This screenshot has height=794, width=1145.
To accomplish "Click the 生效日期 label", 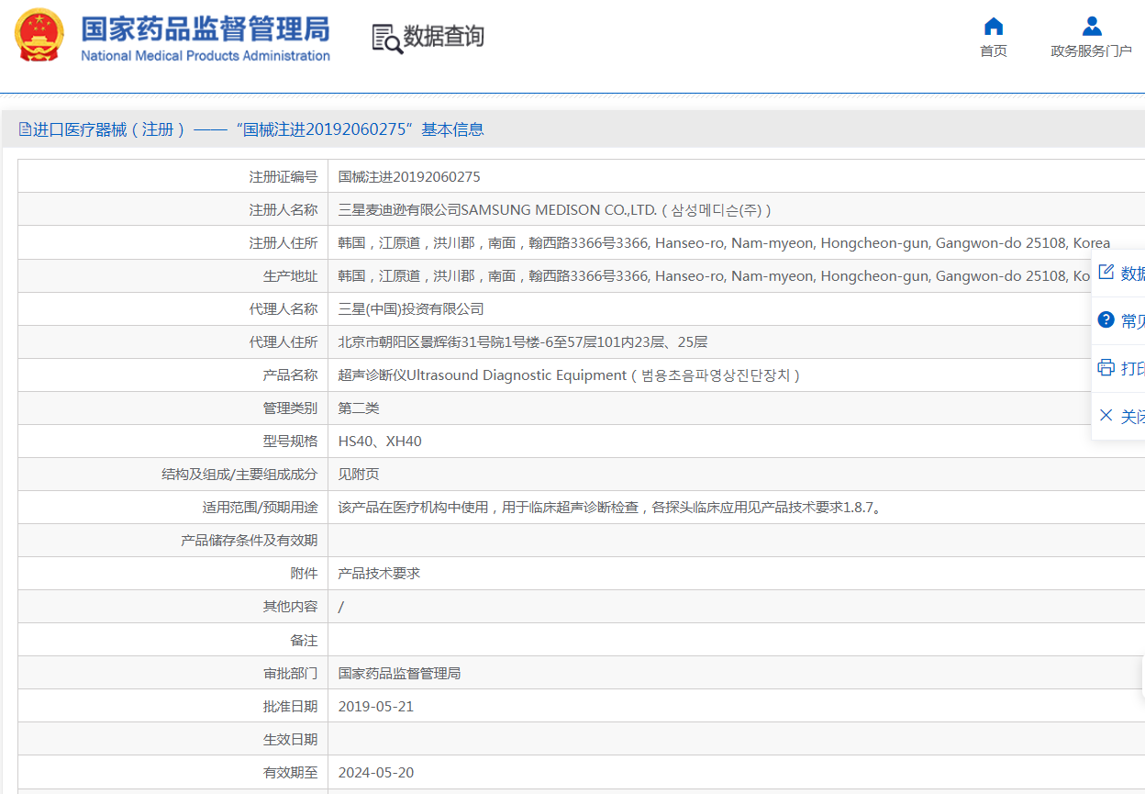I will point(290,740).
